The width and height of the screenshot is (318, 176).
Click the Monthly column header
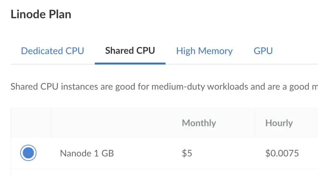[x=199, y=123]
